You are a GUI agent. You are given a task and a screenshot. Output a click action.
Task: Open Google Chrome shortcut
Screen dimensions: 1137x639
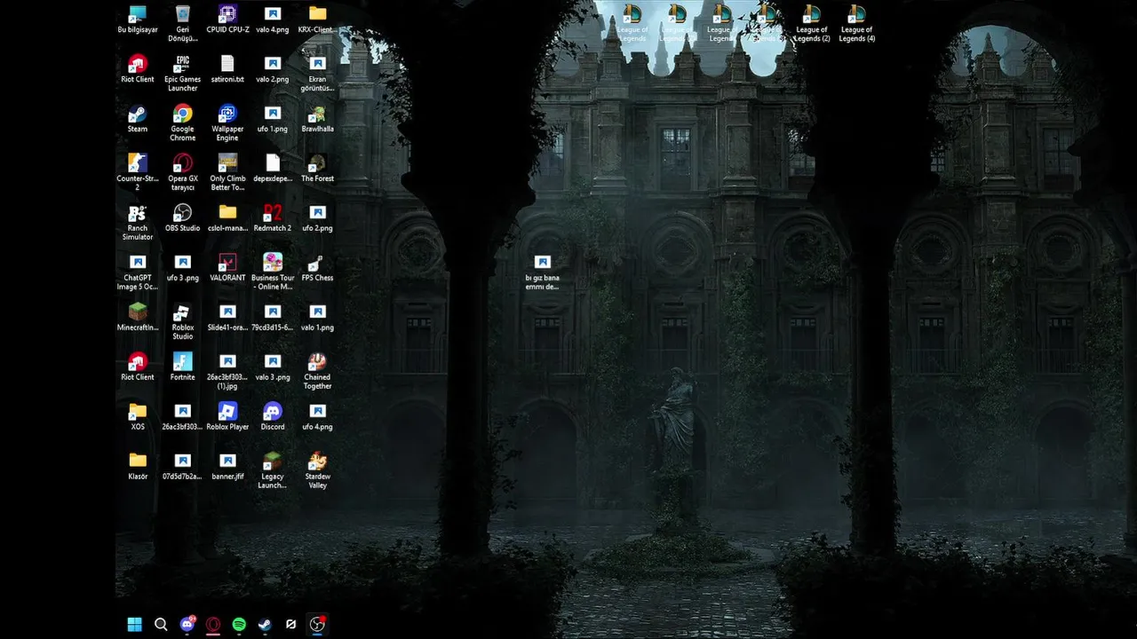pyautogui.click(x=182, y=122)
